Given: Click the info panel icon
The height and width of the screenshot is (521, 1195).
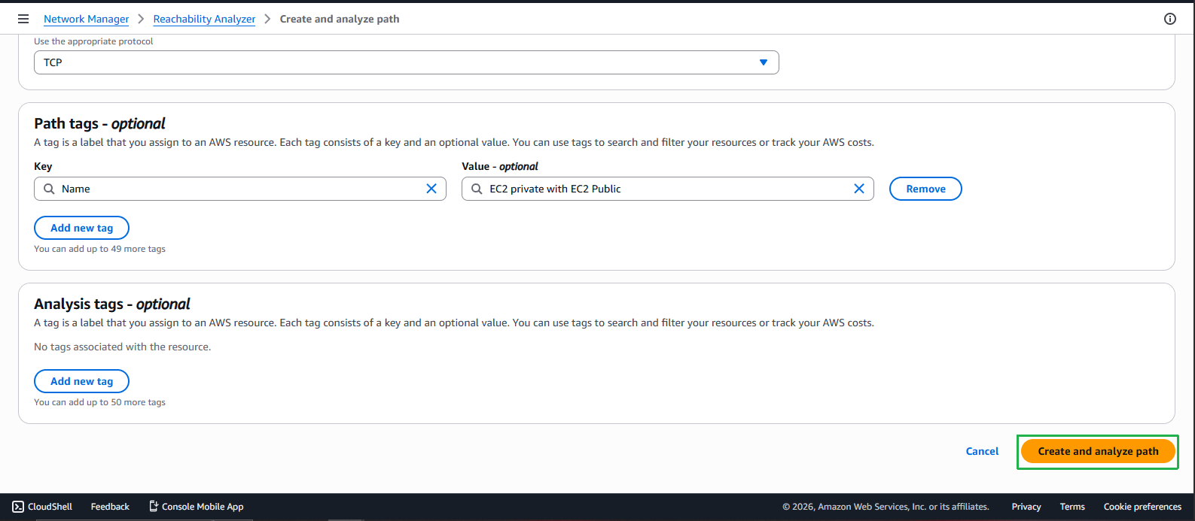Looking at the screenshot, I should (1169, 19).
